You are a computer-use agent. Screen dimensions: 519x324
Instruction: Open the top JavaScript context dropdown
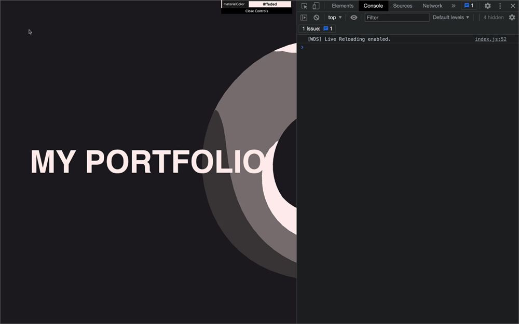click(335, 18)
